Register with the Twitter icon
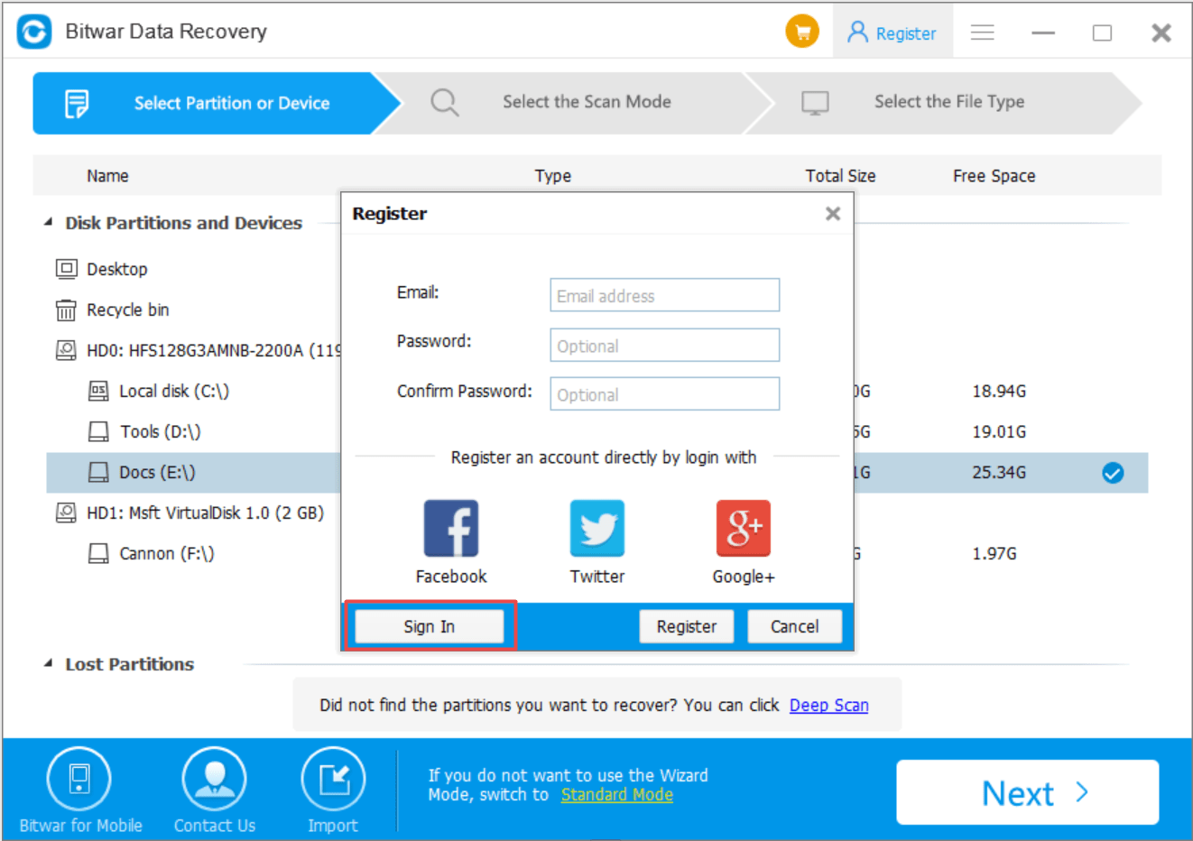This screenshot has height=841, width=1193. 597,529
